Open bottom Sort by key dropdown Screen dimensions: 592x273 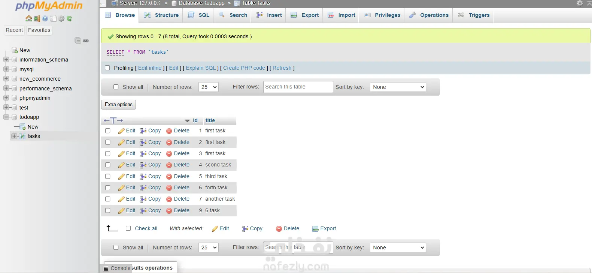(398, 247)
